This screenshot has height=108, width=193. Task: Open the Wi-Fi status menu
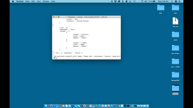[x=142, y=1]
